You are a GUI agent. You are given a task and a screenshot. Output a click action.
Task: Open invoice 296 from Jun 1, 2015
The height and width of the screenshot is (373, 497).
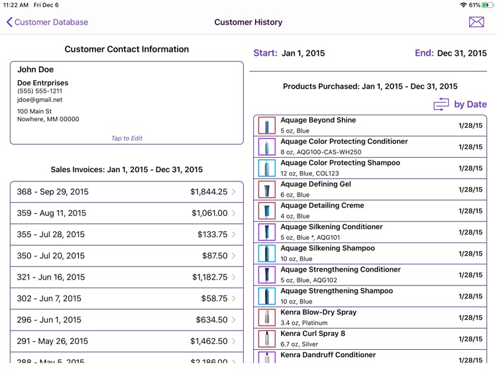tap(127, 320)
